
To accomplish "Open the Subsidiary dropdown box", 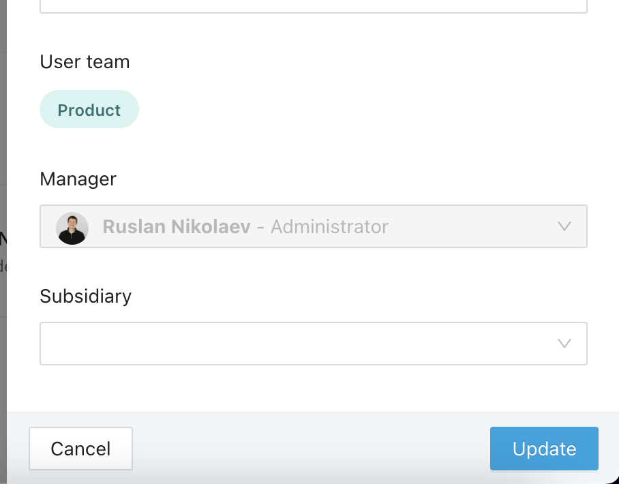I will 314,344.
